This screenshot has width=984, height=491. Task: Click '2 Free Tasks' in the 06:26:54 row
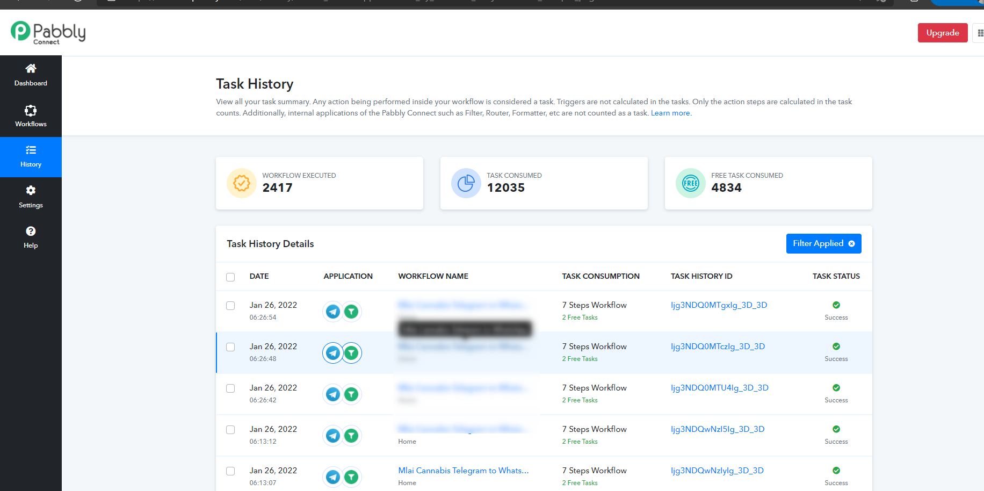(580, 317)
